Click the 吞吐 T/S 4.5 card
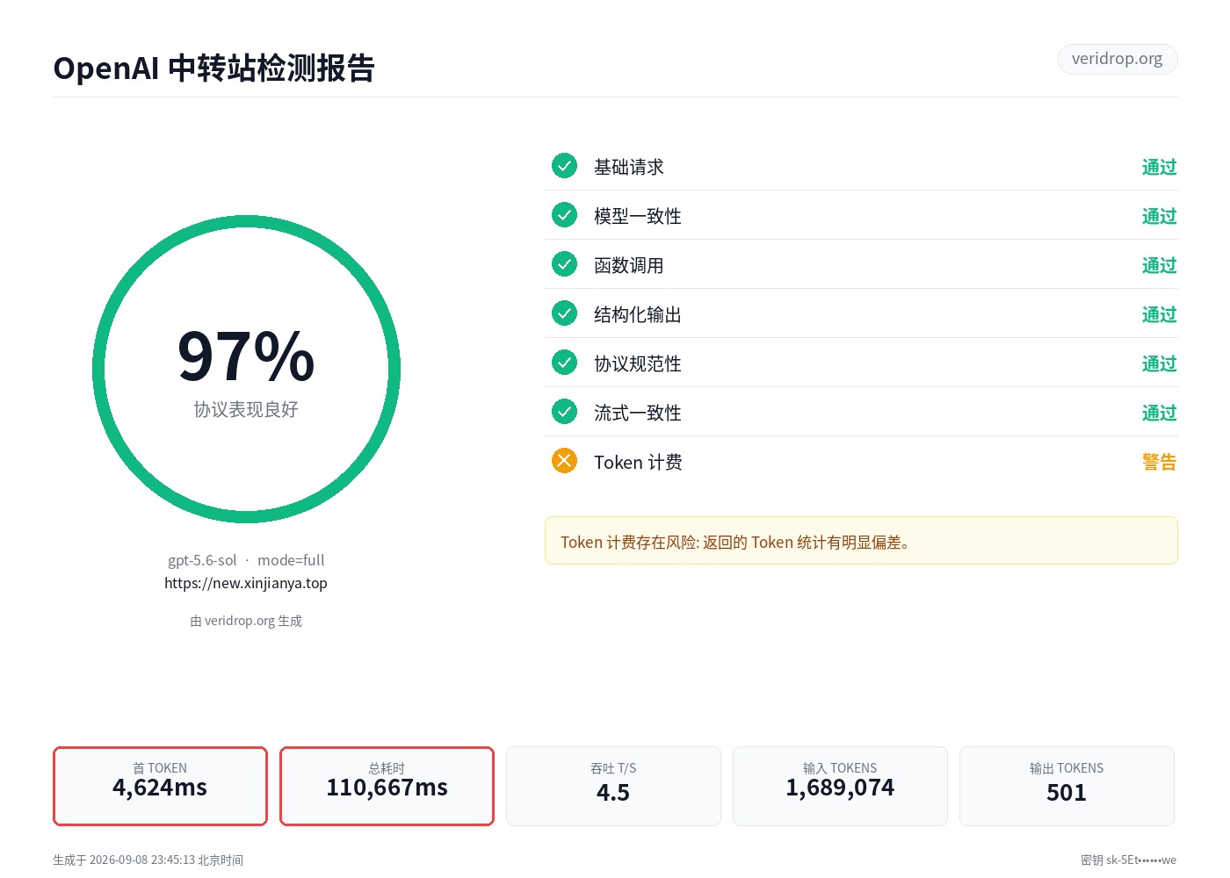The image size is (1230, 878). tap(613, 786)
